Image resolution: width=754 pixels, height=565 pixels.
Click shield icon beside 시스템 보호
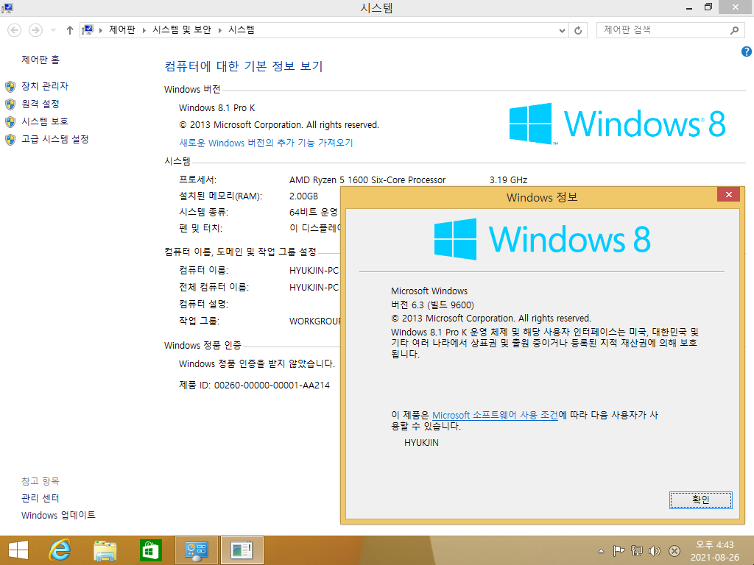(x=10, y=121)
